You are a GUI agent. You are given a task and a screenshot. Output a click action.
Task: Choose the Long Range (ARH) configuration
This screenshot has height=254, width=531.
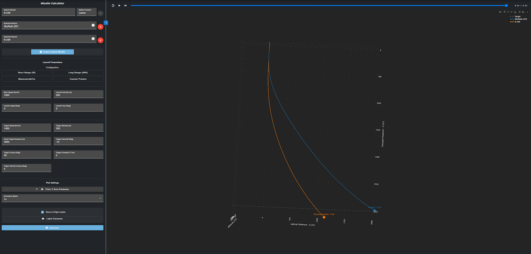pyautogui.click(x=78, y=73)
